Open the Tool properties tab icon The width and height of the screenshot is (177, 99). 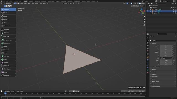pos(148,37)
